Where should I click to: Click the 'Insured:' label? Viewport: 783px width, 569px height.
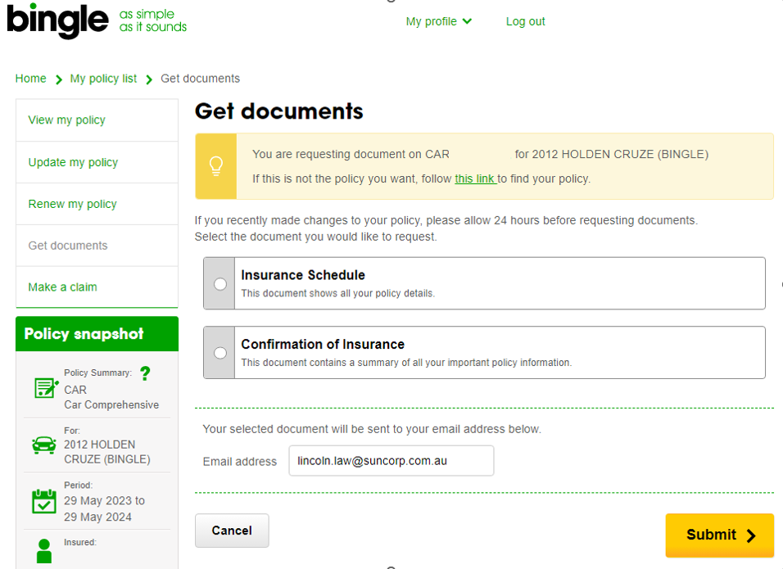[x=80, y=542]
